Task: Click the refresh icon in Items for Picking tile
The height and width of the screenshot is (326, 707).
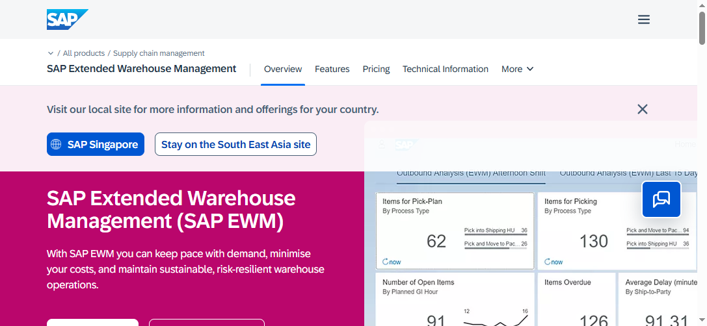Action: 547,262
